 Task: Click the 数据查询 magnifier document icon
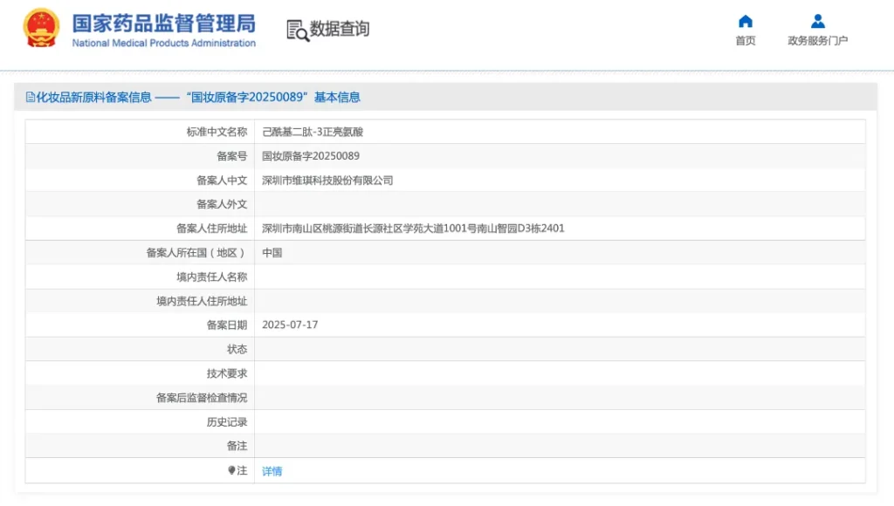coord(298,31)
